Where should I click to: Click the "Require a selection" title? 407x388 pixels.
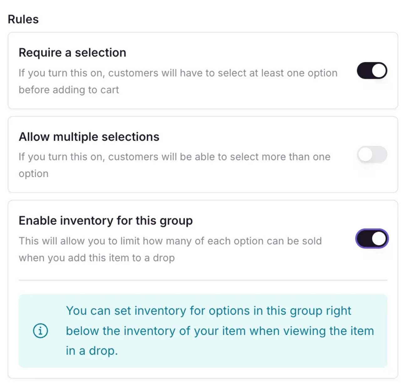tap(72, 53)
